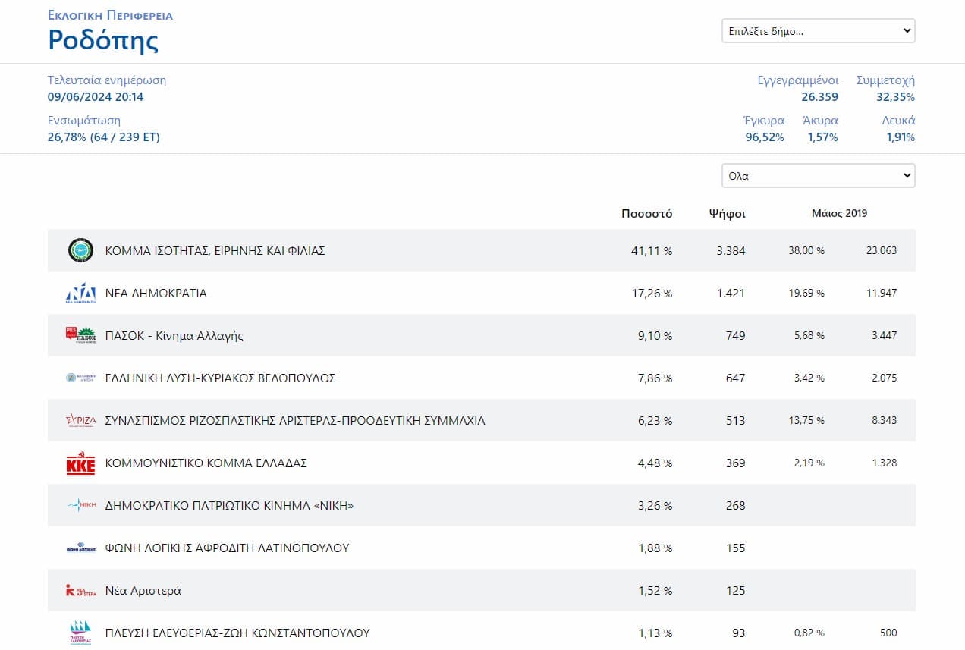Click the KKE red logo icon

[x=80, y=463]
